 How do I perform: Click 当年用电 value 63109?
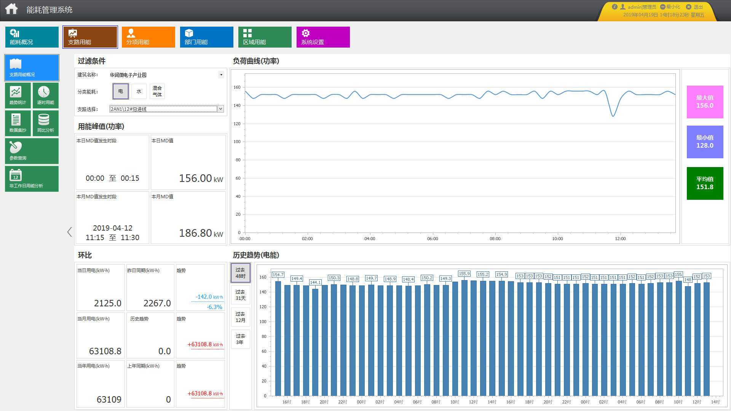pos(109,400)
